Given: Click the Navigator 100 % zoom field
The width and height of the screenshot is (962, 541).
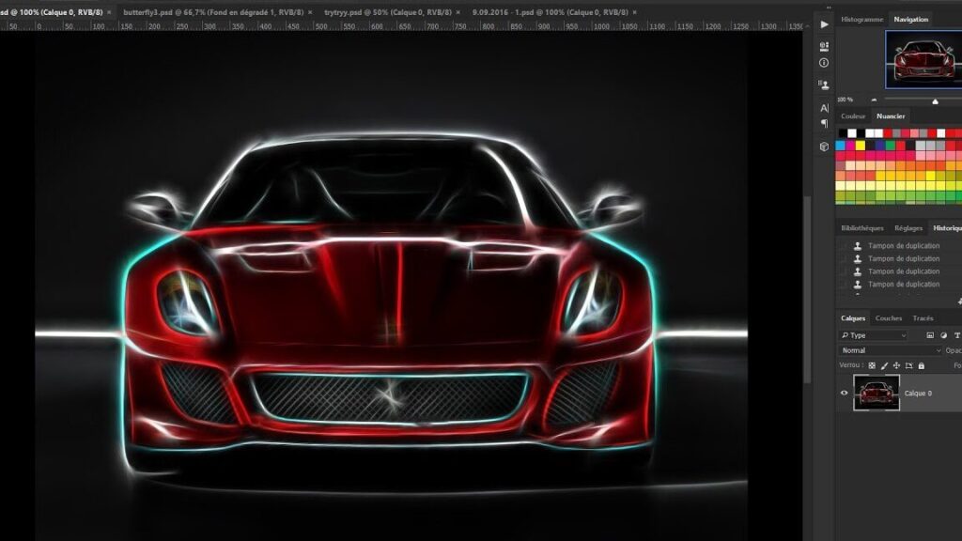Looking at the screenshot, I should coord(846,100).
